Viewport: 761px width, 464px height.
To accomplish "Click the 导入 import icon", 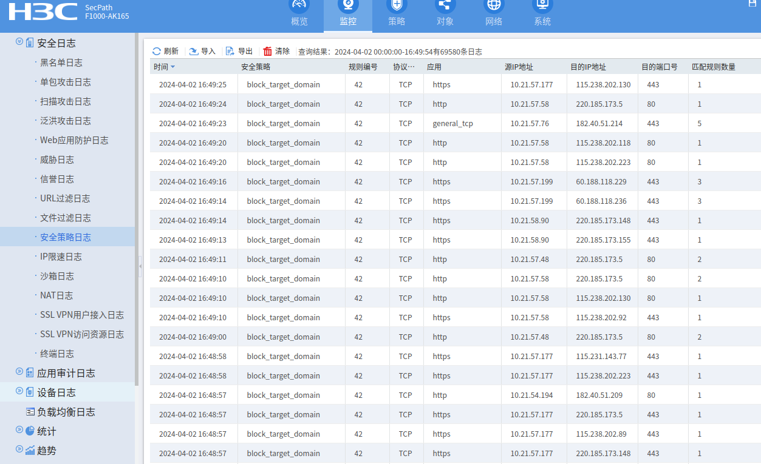I will 194,52.
